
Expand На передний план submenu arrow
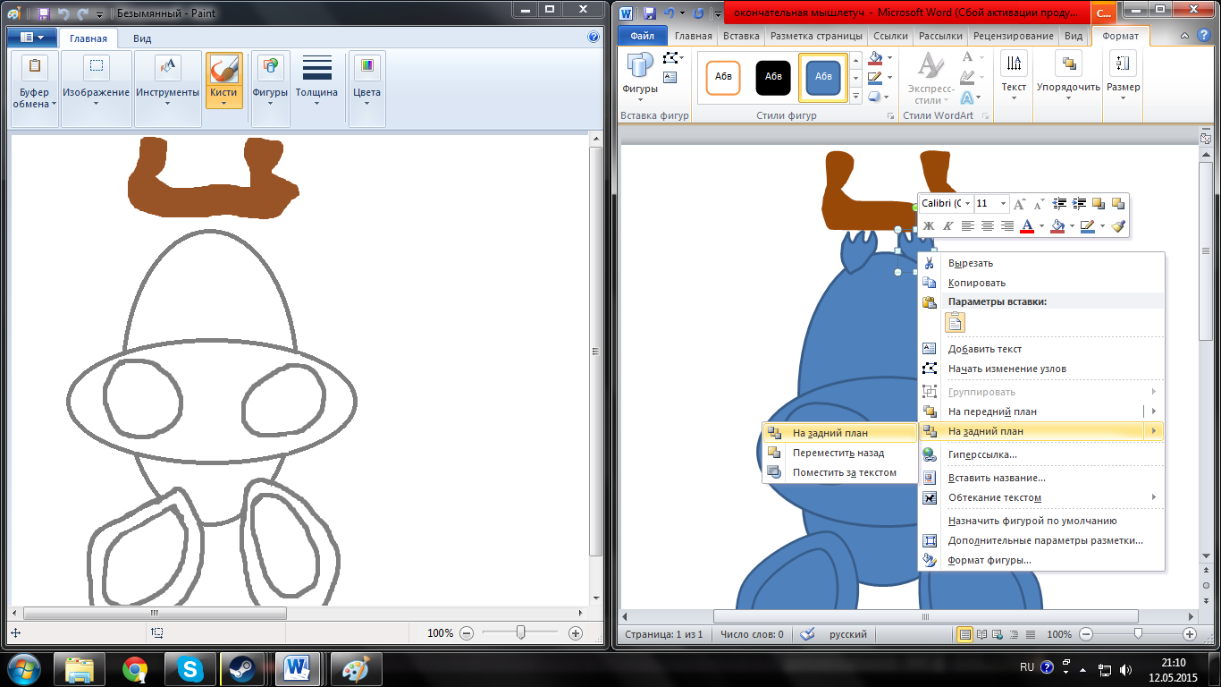[1154, 411]
